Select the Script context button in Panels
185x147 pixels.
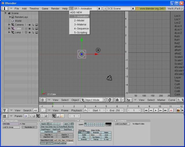[x=30, y=116]
